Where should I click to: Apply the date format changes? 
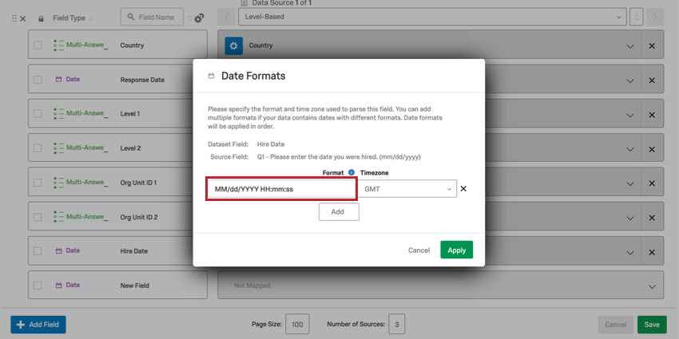[x=456, y=250]
